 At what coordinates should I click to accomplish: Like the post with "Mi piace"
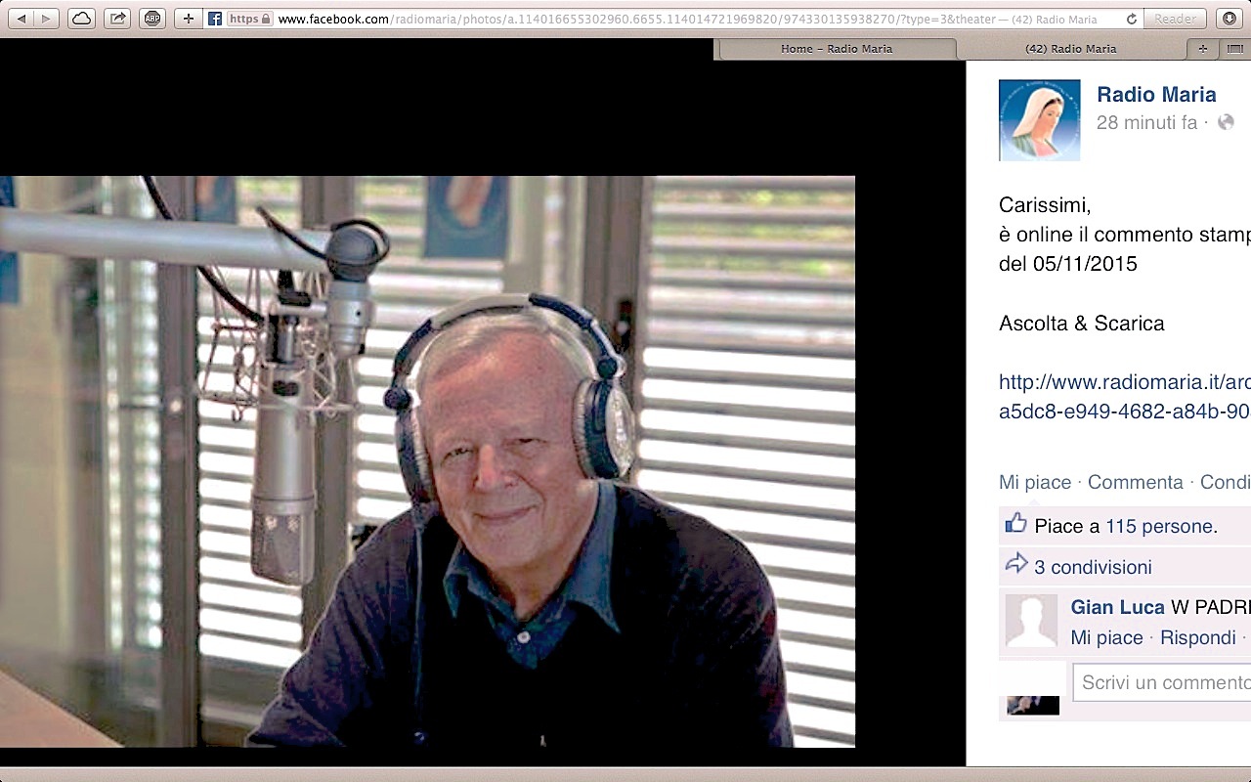point(1035,482)
